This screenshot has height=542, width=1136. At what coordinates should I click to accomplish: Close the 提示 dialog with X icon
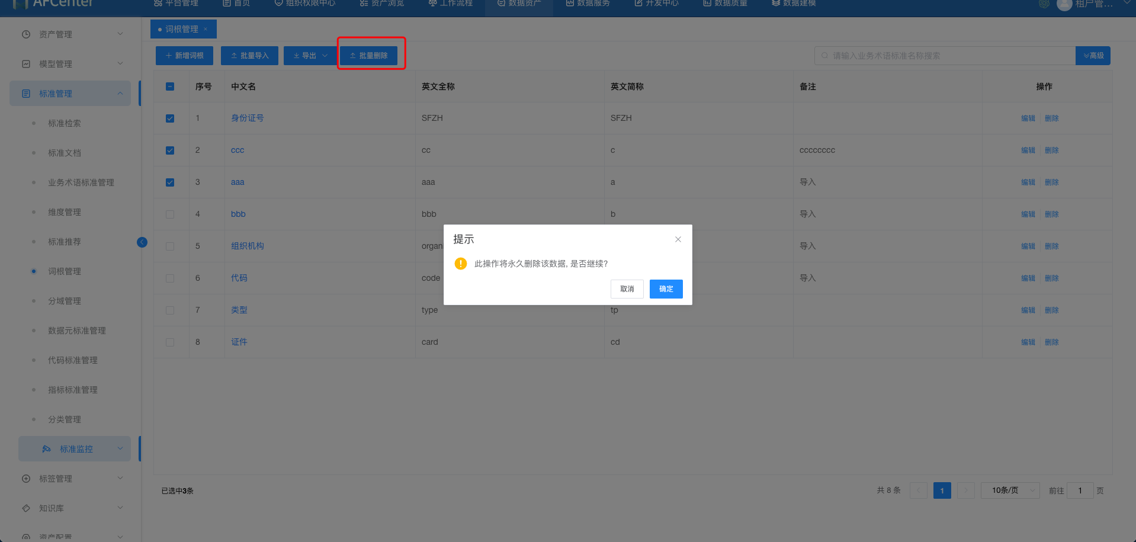pyautogui.click(x=678, y=239)
